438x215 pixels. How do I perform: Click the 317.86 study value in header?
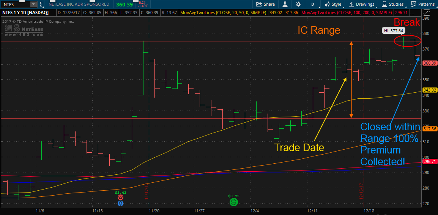pos(292,13)
